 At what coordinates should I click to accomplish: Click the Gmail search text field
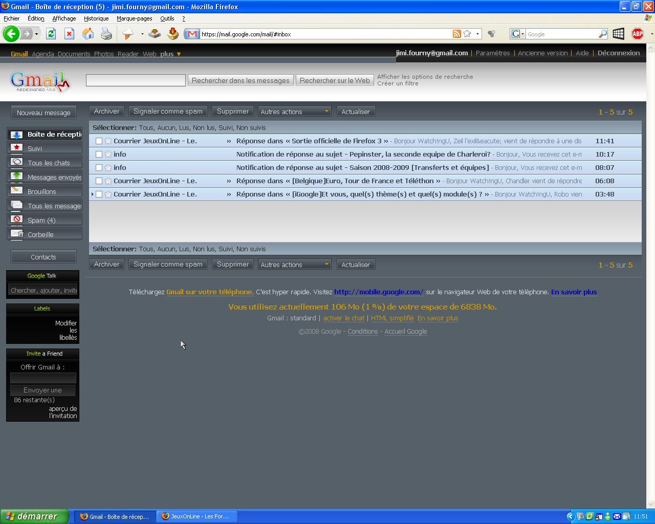(136, 80)
